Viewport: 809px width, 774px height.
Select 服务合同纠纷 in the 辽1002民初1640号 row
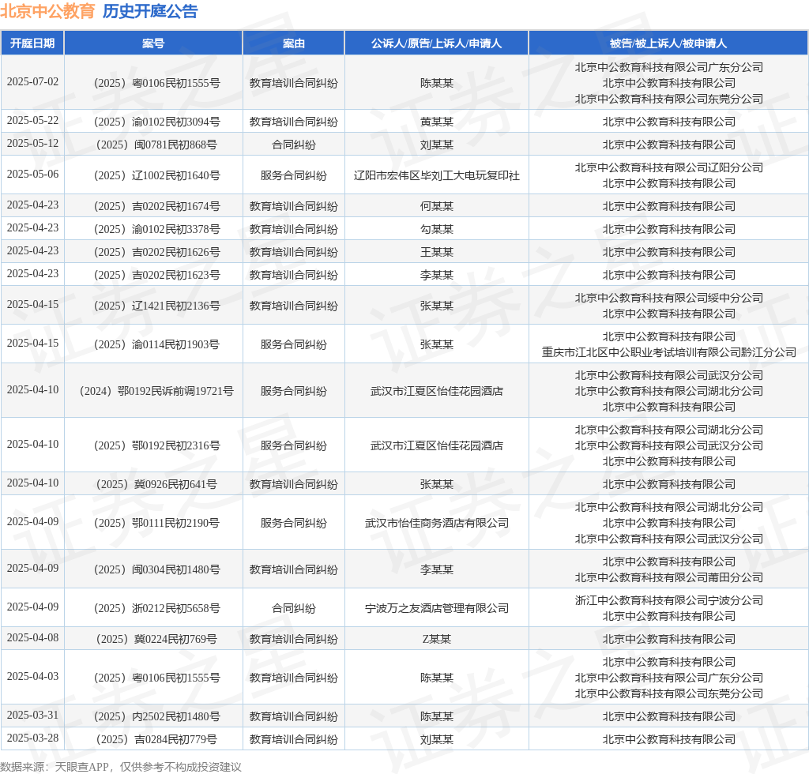(294, 175)
